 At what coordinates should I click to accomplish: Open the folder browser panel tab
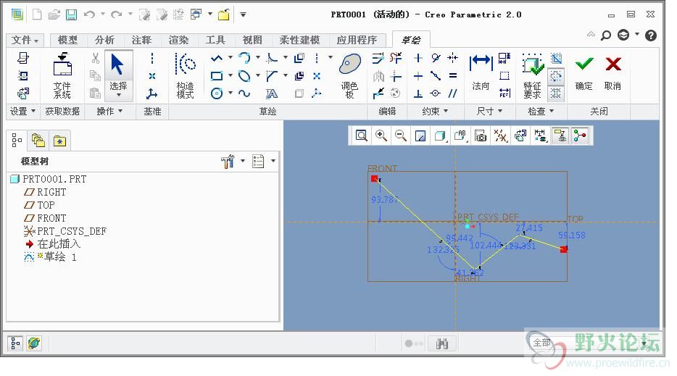coord(38,141)
